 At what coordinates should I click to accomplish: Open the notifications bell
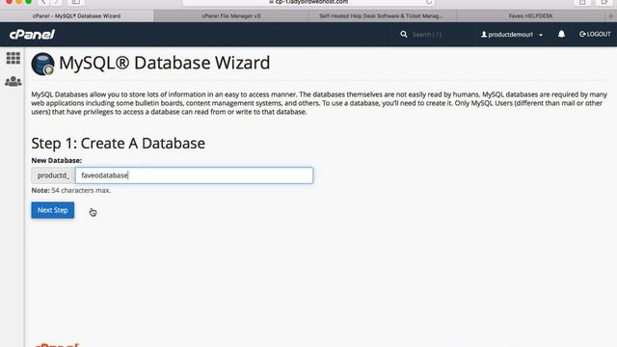coord(561,35)
